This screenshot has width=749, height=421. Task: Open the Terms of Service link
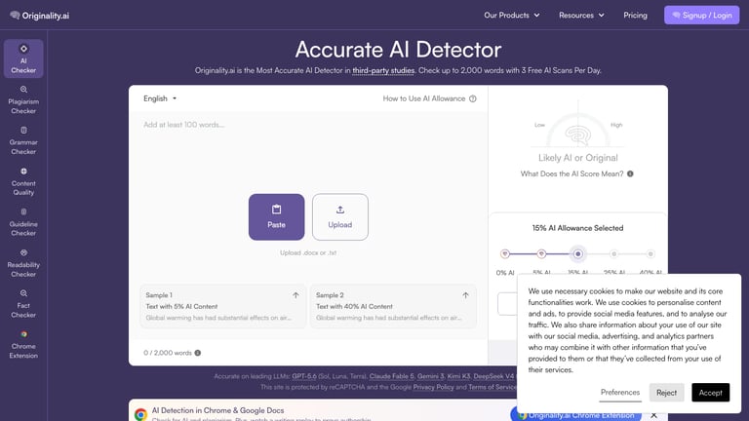click(492, 387)
